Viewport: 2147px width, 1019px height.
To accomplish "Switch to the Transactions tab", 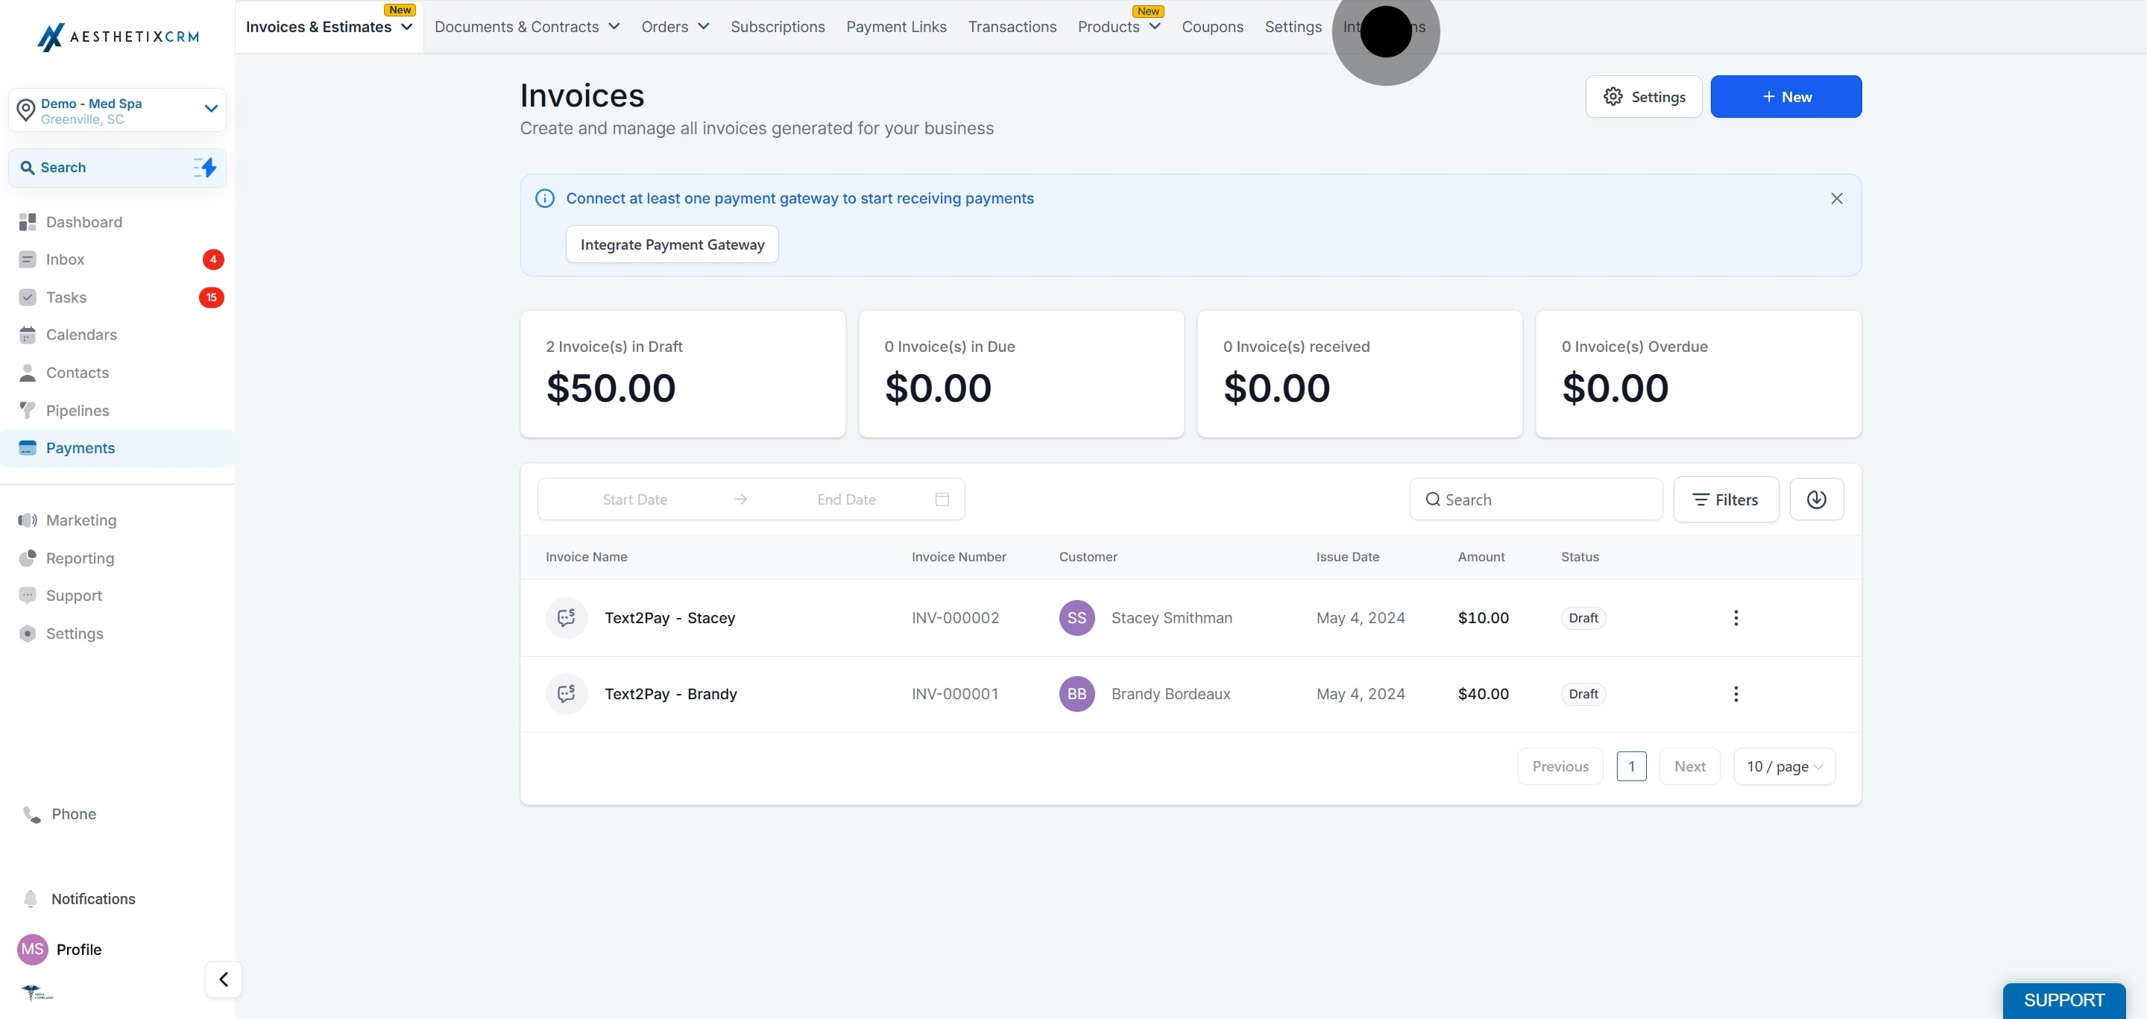I will (1012, 27).
